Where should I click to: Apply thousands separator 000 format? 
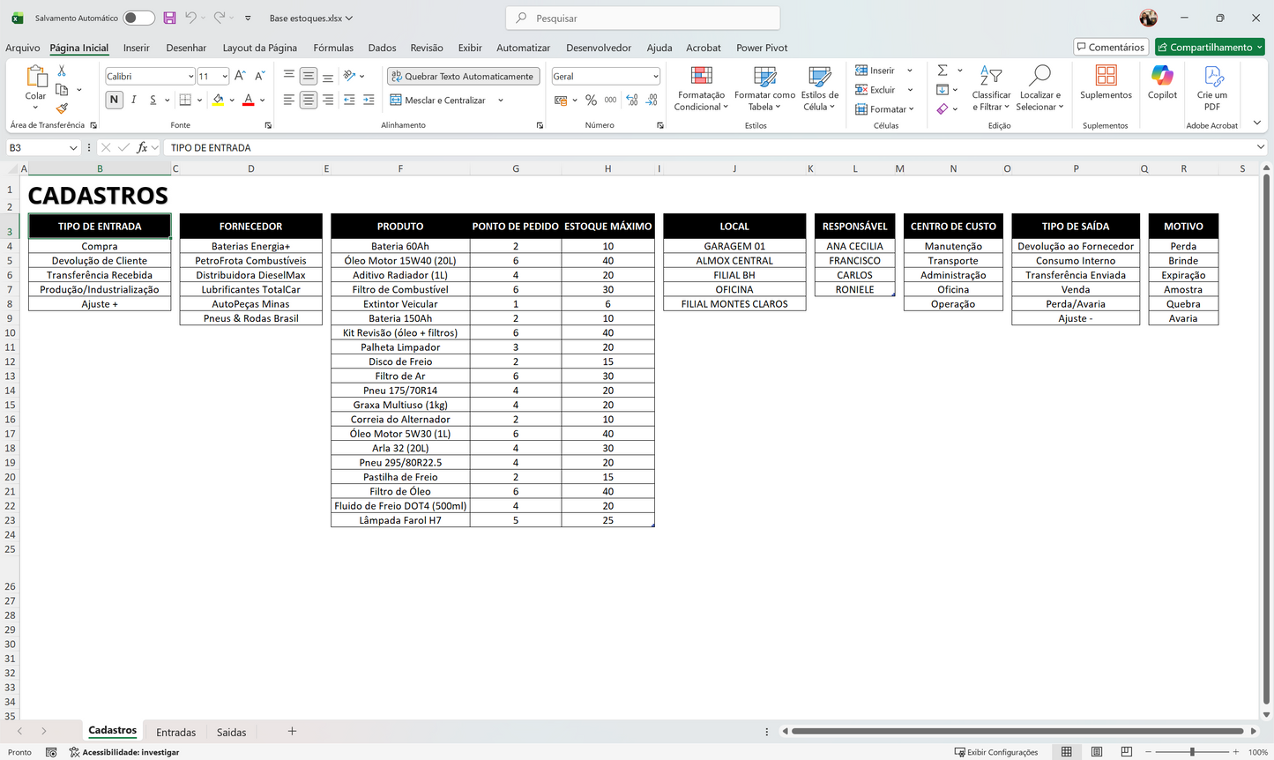click(610, 101)
